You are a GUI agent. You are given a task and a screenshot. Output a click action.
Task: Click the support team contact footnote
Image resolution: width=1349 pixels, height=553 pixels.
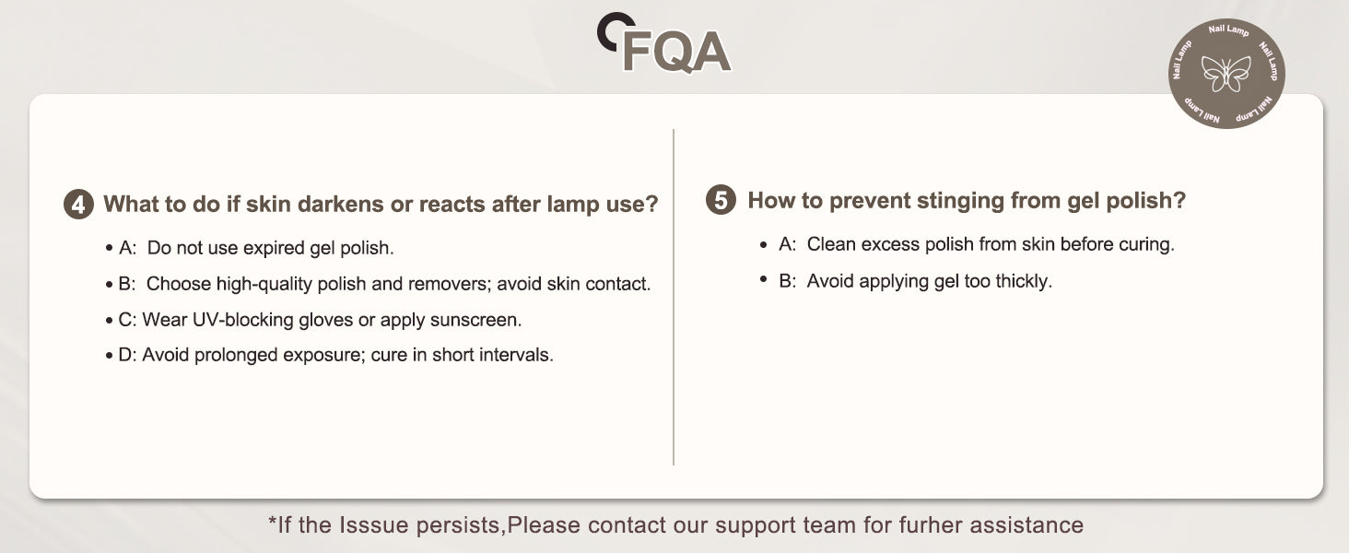(x=675, y=525)
